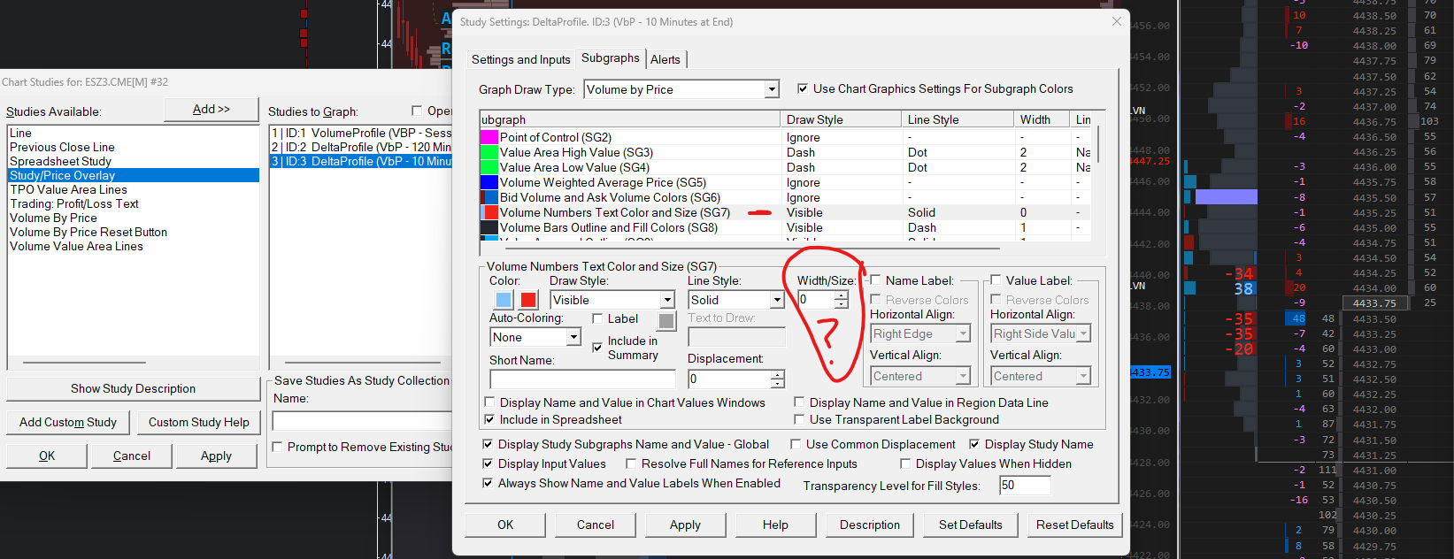The height and width of the screenshot is (559, 1454).
Task: Click Transparency Level input field
Action: point(1025,486)
